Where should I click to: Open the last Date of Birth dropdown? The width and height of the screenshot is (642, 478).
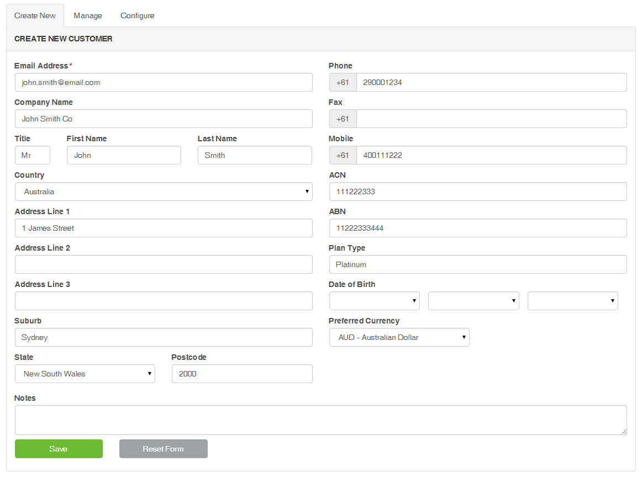(573, 300)
